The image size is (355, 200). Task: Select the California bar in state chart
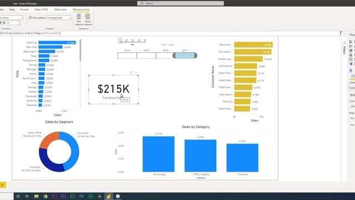point(57,43)
